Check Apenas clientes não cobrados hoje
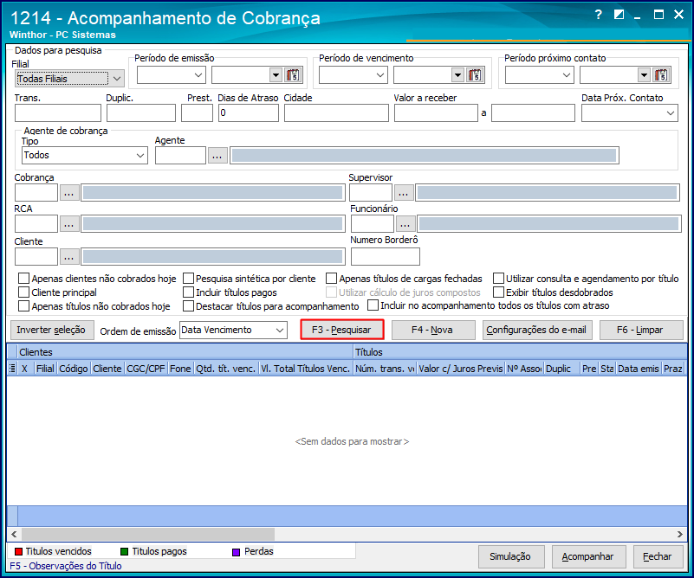The image size is (694, 578). pos(24,279)
